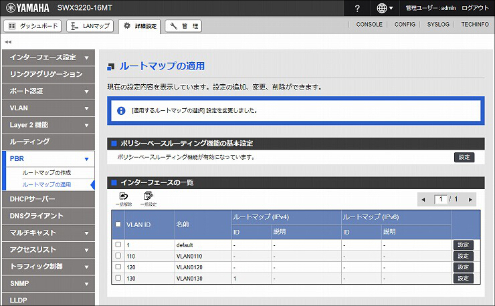495x306 pixels.
Task: Click the ルートマップの適用 page heading
Action: [x=162, y=66]
